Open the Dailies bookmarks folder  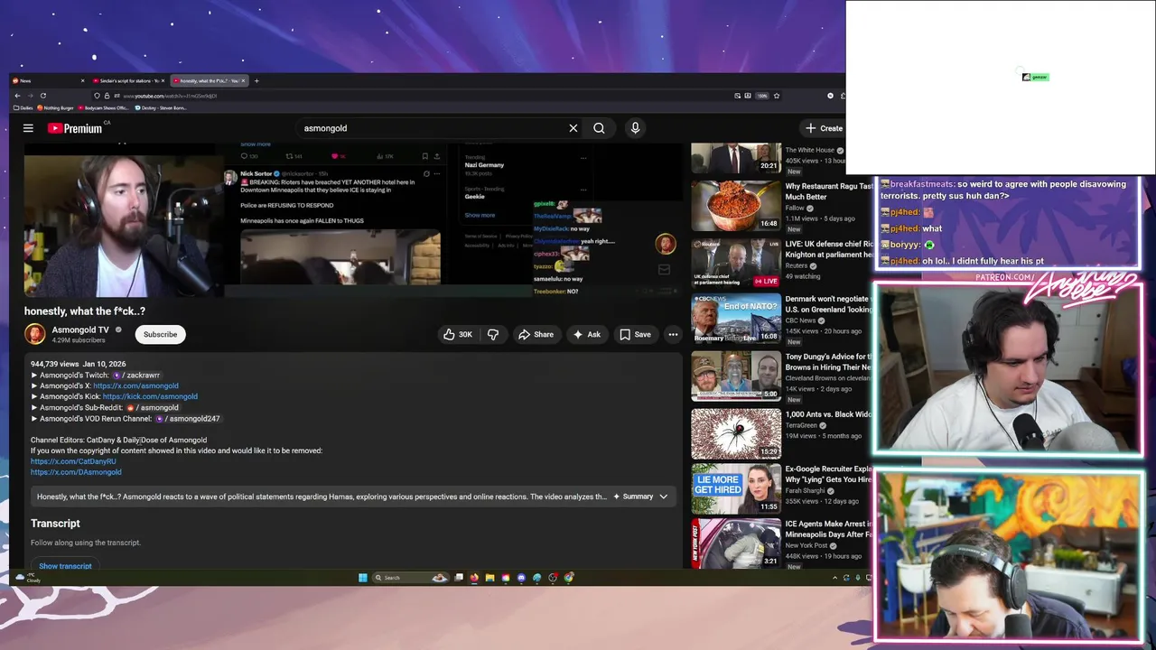(23, 107)
